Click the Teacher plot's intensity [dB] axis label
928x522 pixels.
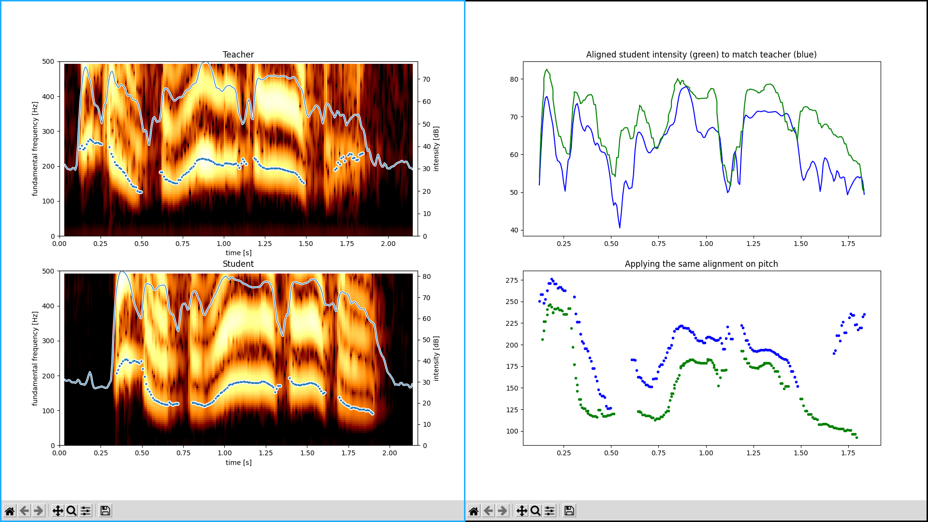point(436,149)
